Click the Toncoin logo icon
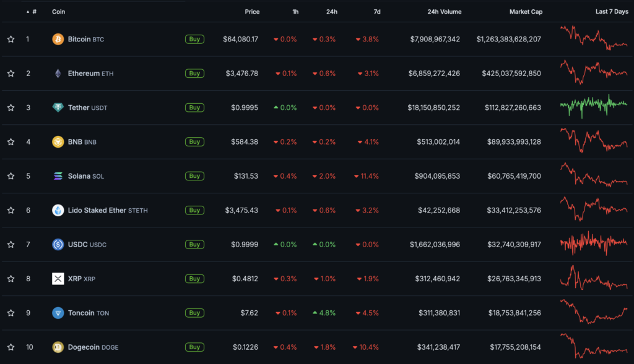Image resolution: width=634 pixels, height=364 pixels. coord(58,313)
